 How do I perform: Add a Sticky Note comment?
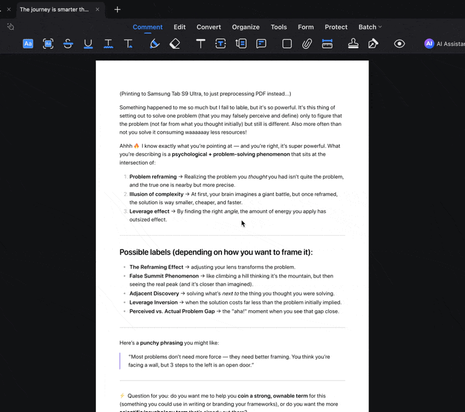point(261,44)
